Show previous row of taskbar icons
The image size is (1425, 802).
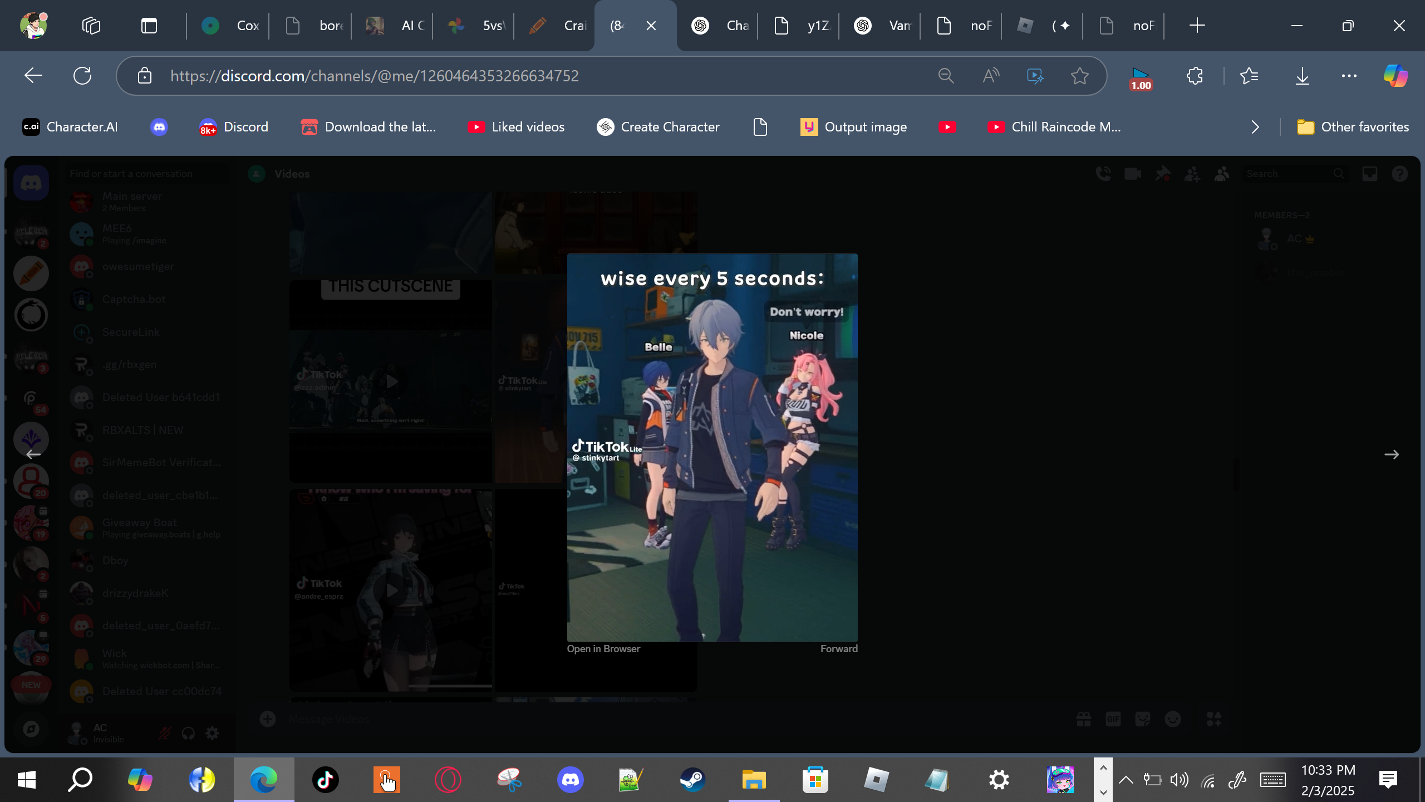click(1103, 768)
